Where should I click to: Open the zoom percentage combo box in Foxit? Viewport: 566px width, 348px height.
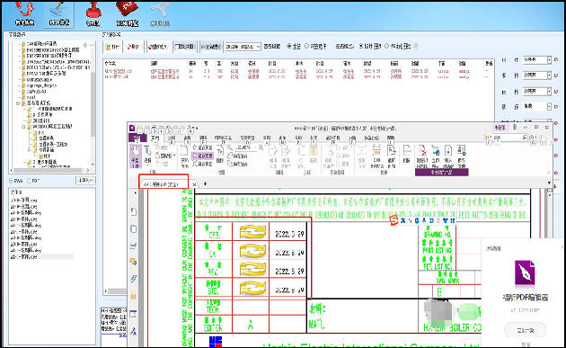[246, 147]
